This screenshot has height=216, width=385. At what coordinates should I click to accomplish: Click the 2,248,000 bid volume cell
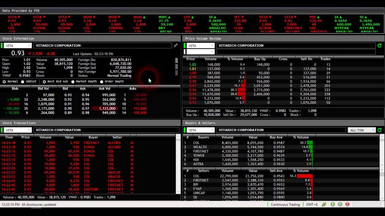46,100
